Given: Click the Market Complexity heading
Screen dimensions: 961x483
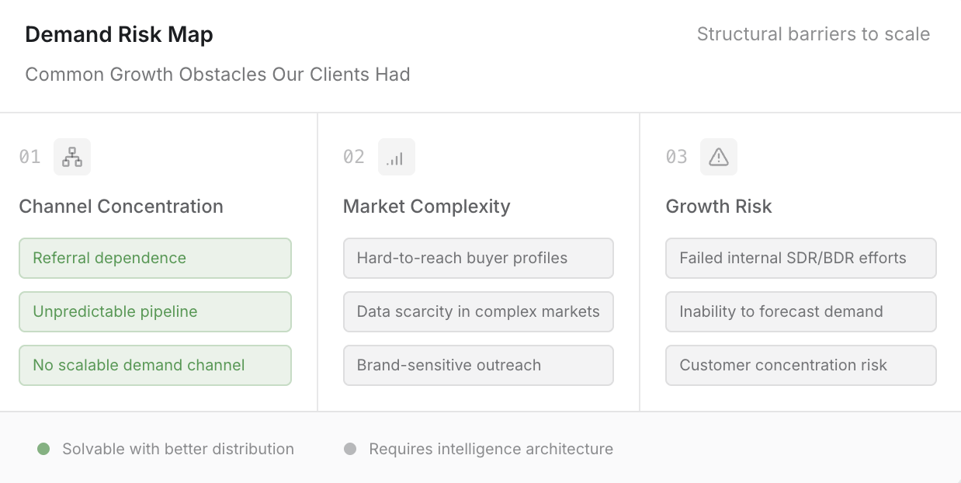Looking at the screenshot, I should click(x=427, y=207).
